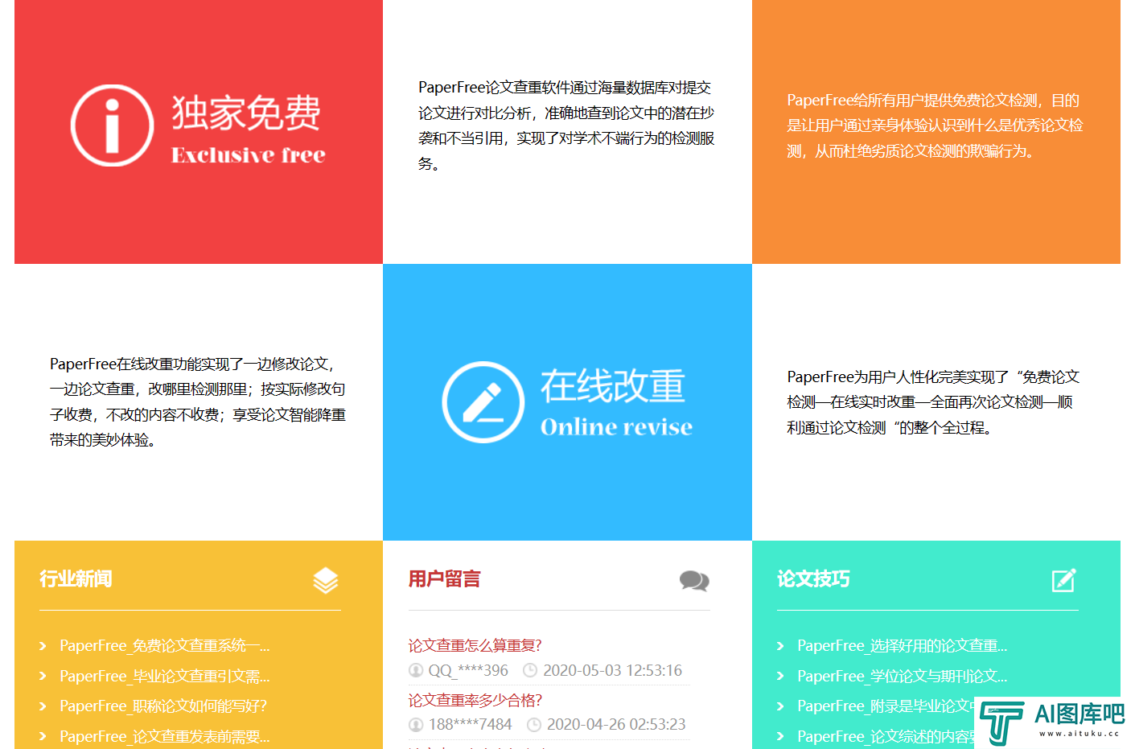Open the question 论文查重怎么算重复?
Viewport: 1135px width, 749px height.
click(x=475, y=646)
